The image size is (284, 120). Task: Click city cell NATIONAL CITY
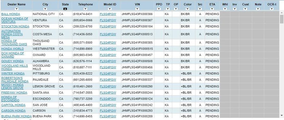coord(44,14)
